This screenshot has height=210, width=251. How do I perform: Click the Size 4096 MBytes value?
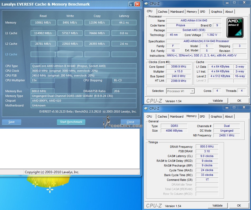tap(174, 131)
